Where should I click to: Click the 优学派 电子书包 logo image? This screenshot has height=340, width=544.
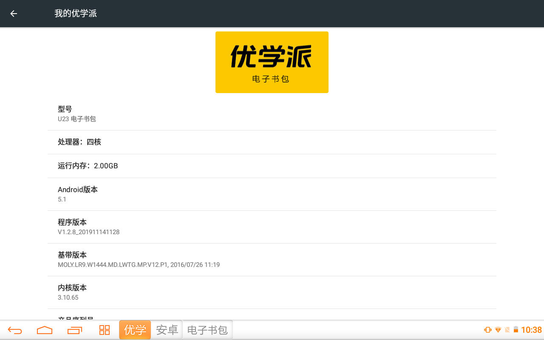pyautogui.click(x=272, y=62)
